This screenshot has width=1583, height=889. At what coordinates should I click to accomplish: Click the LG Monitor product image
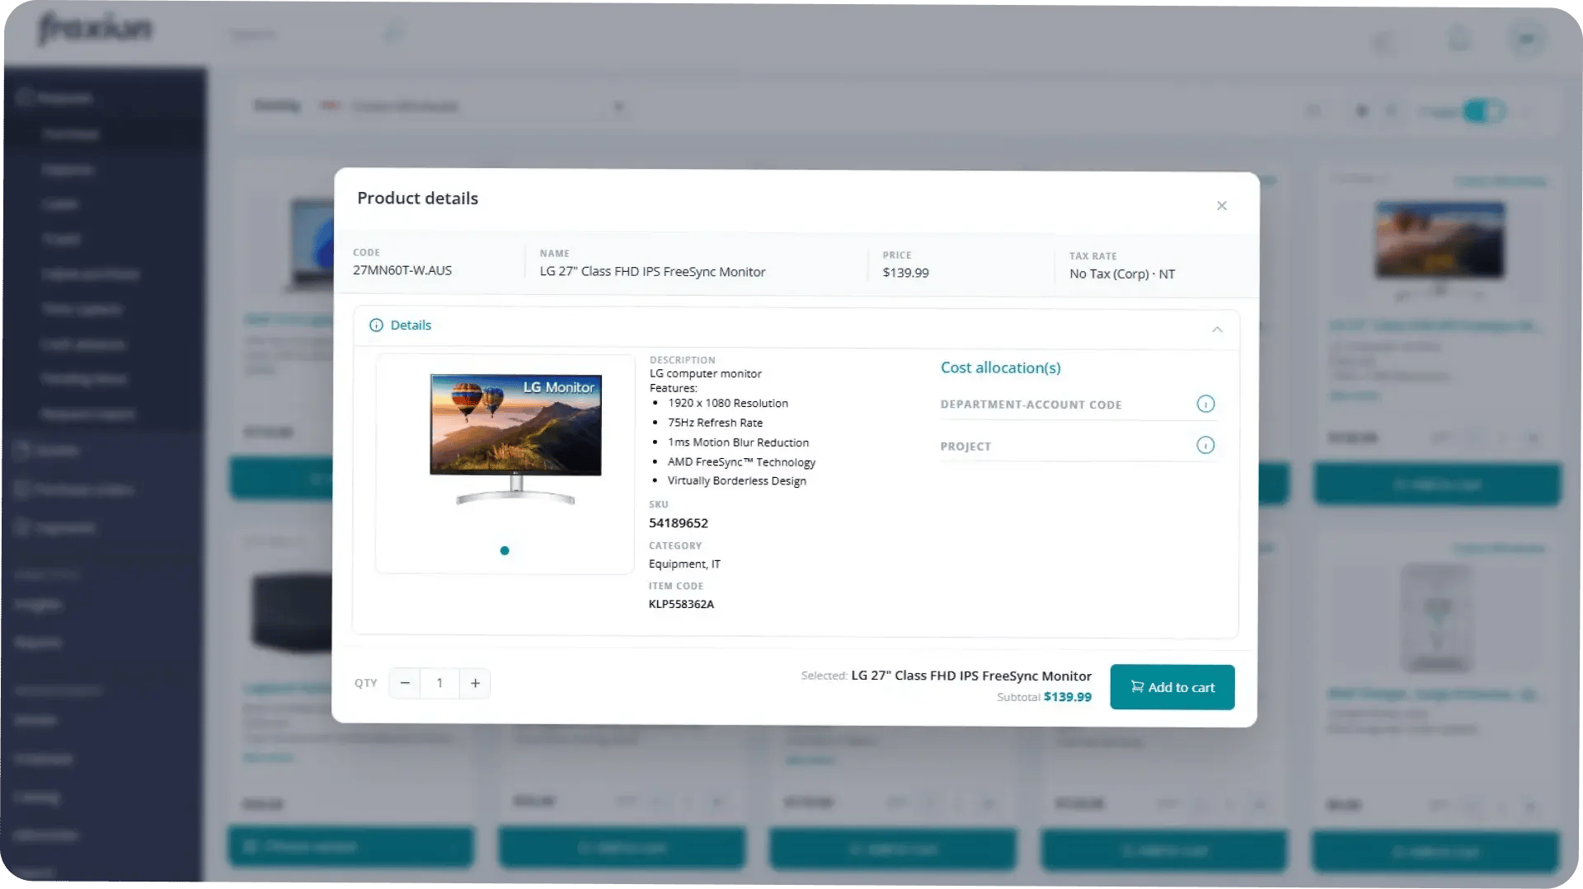[x=515, y=439]
